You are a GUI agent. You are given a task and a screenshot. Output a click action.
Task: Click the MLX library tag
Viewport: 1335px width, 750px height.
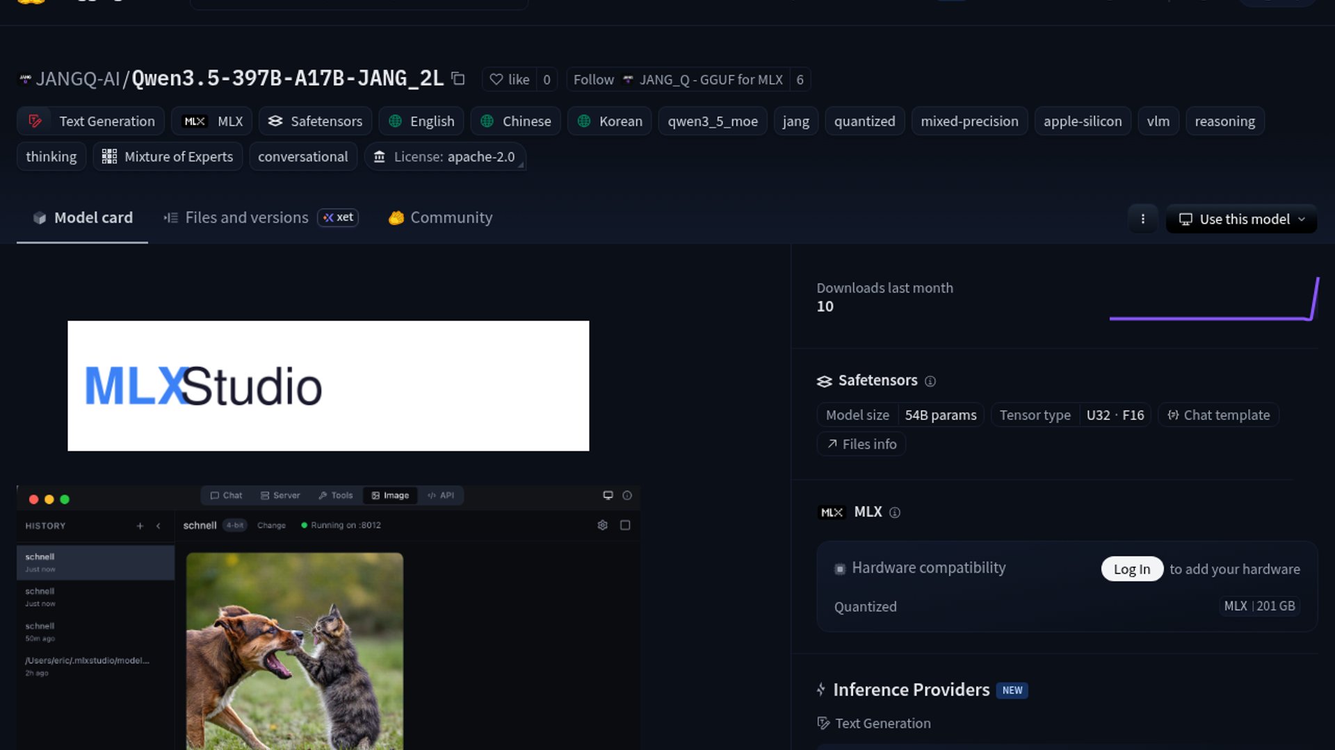212,121
